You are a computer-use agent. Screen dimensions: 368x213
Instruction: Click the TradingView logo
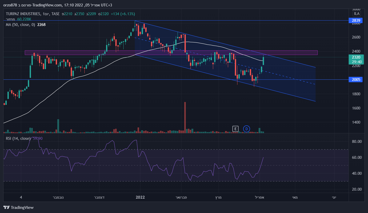pos(18,207)
